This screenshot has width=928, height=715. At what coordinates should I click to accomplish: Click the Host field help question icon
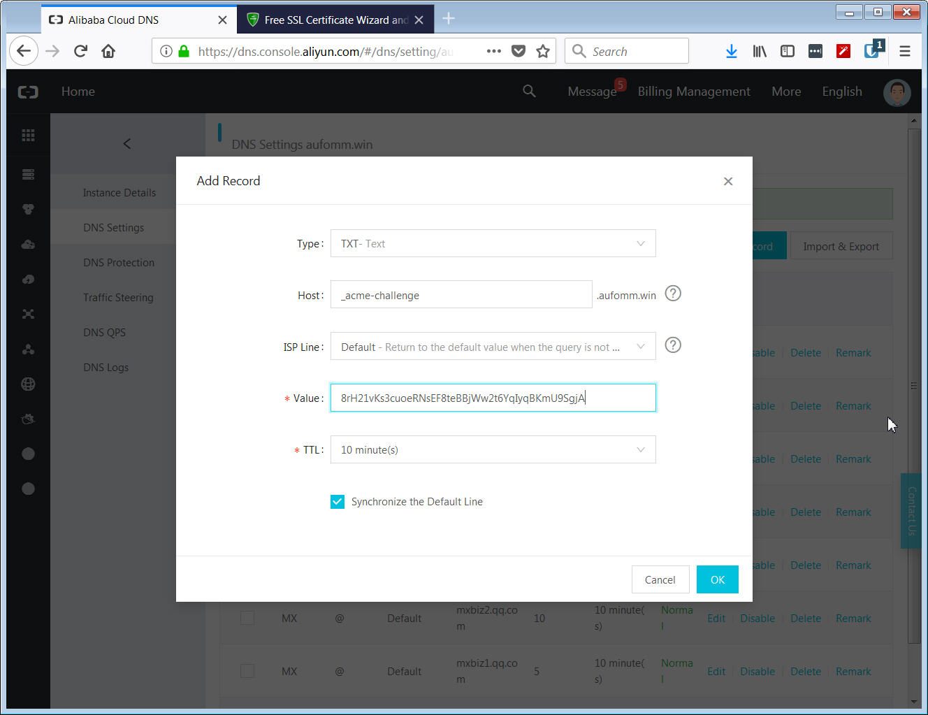(x=672, y=294)
